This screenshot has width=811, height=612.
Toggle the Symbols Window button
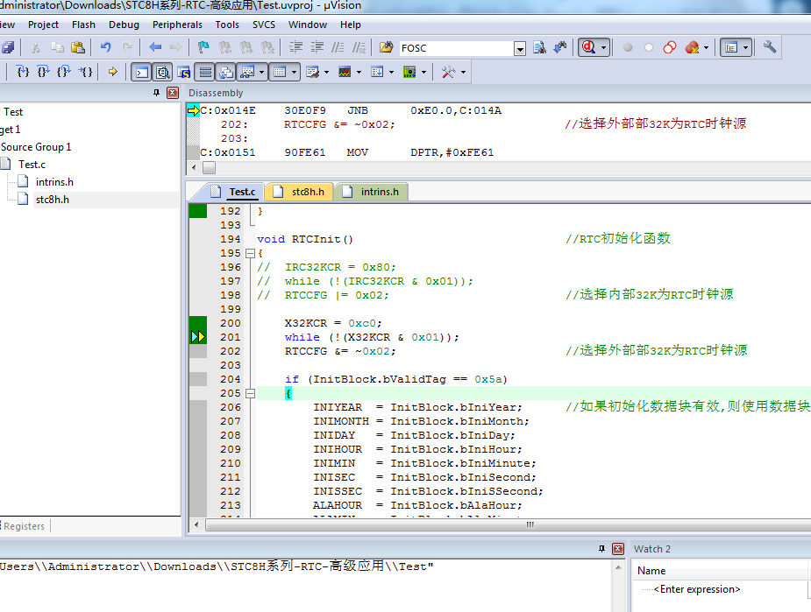click(x=183, y=73)
